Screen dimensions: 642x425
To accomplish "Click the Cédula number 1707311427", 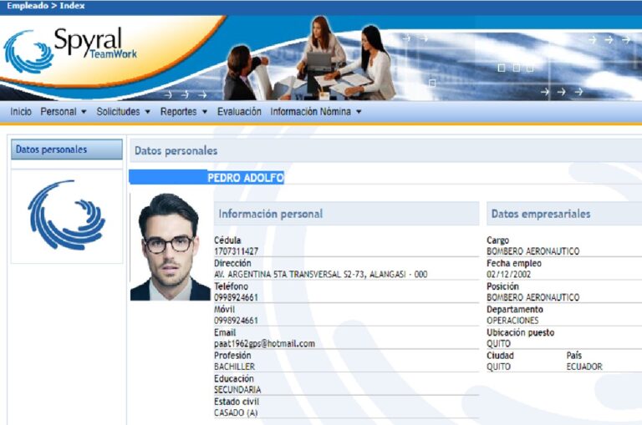I will [236, 251].
